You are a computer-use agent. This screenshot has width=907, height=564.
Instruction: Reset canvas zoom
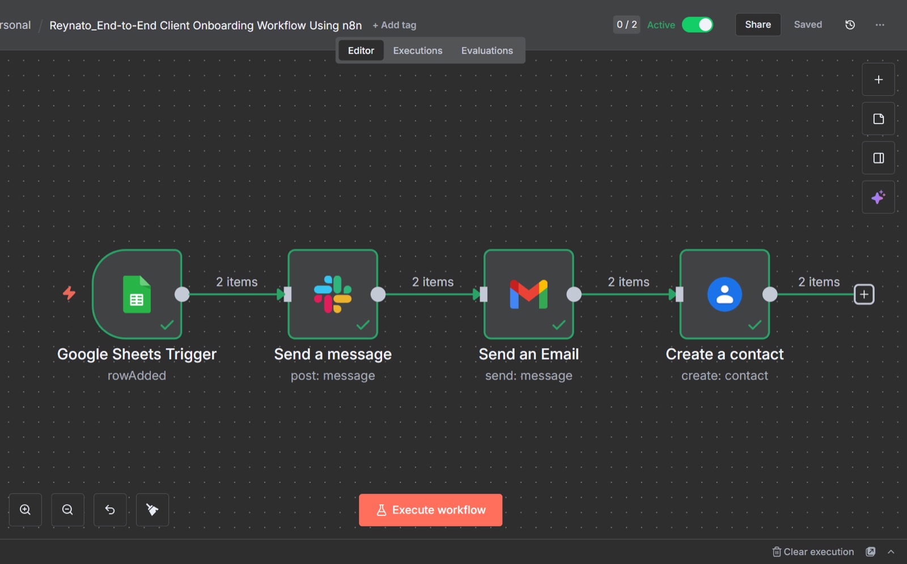(x=110, y=510)
